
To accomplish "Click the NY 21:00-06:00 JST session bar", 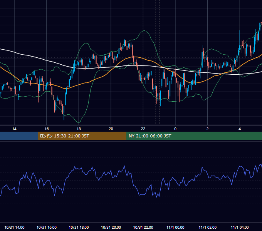I will (x=194, y=136).
